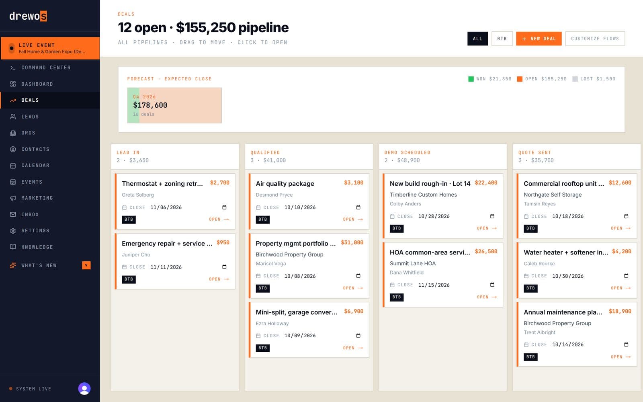This screenshot has width=643, height=402.
Task: Open date picker on Commercial rooftop unit card
Action: [x=626, y=216]
